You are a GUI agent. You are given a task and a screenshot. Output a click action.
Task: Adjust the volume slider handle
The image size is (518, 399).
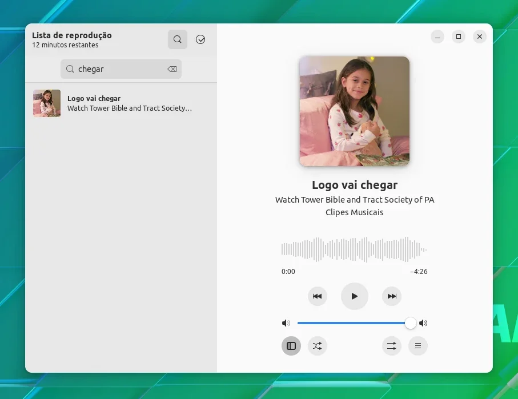410,323
